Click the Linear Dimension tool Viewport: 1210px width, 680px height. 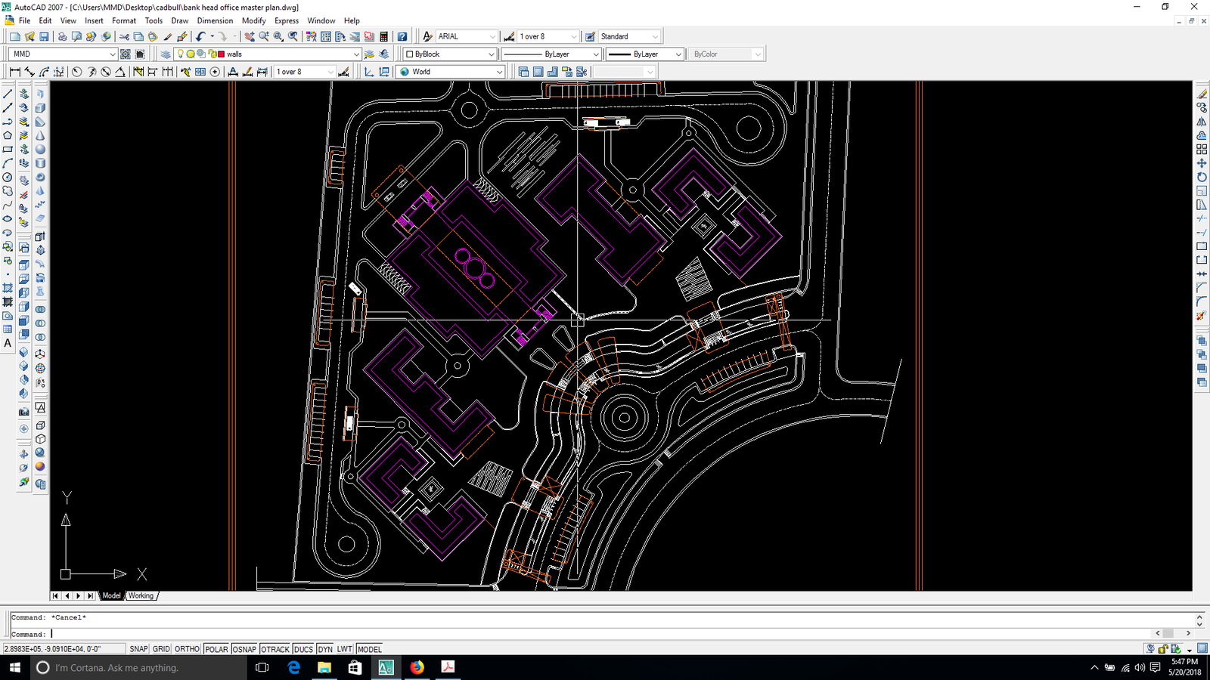click(x=14, y=72)
